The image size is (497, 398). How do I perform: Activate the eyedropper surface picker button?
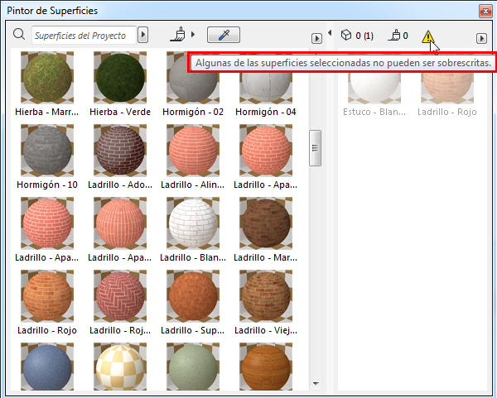coord(223,35)
